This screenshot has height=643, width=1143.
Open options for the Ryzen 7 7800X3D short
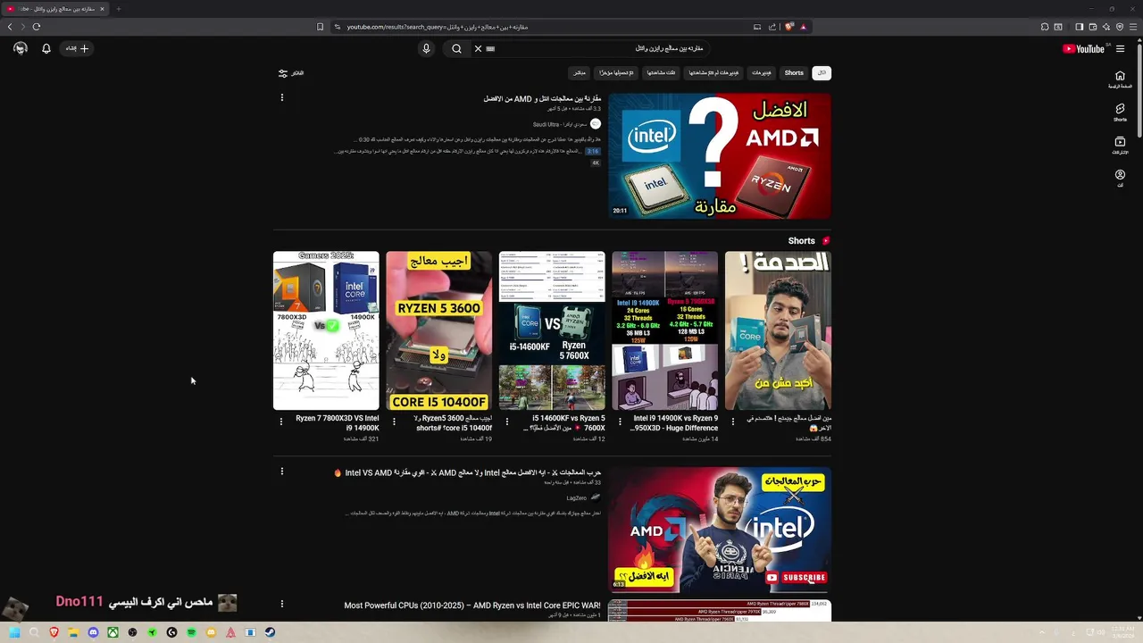[281, 422]
